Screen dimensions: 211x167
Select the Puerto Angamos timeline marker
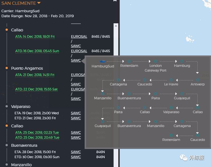point(7,68)
